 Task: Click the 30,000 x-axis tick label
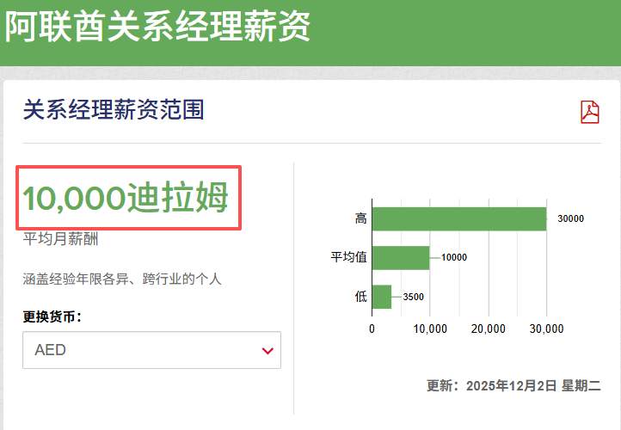[x=546, y=329]
